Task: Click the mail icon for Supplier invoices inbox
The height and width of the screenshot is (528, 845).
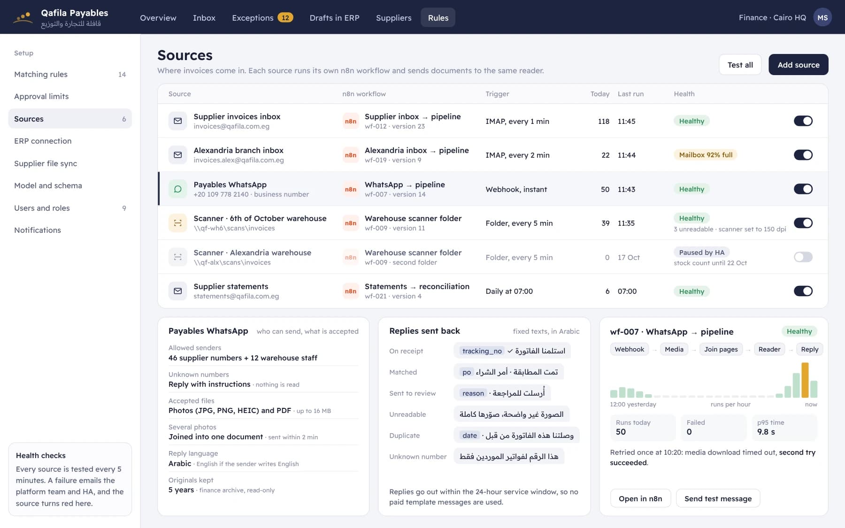Action: (x=177, y=121)
